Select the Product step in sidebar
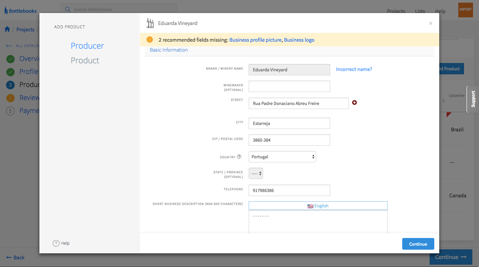 pyautogui.click(x=85, y=60)
